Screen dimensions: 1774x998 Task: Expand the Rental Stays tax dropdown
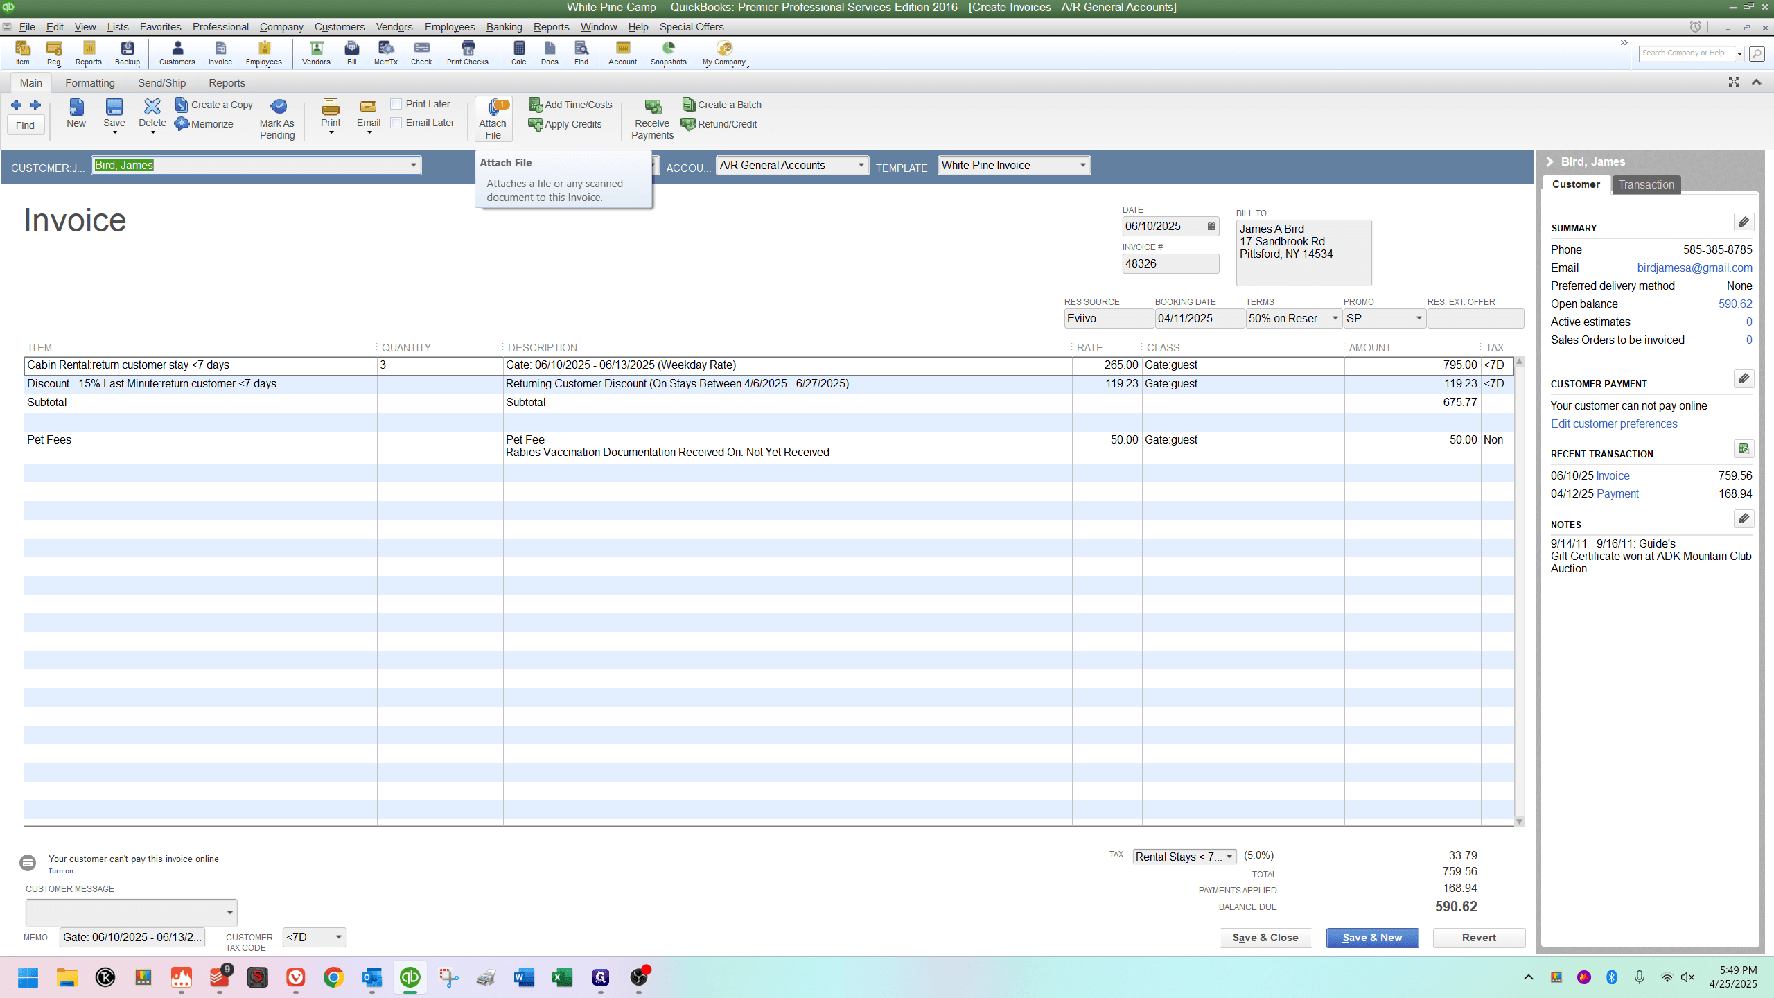pos(1230,857)
